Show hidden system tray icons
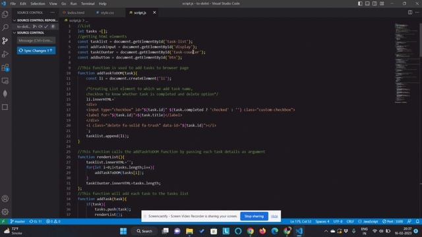422x237 pixels. 326,231
